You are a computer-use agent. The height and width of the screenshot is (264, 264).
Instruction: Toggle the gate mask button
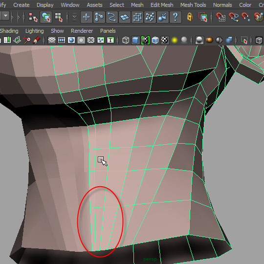[x=81, y=40]
